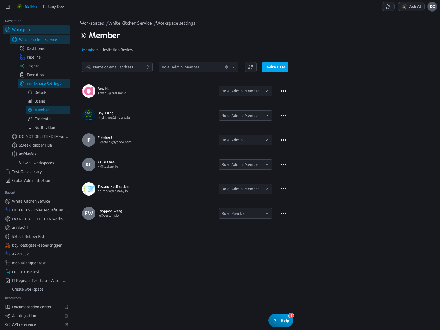Open recent IT Register Test Case item

[x=37, y=280]
